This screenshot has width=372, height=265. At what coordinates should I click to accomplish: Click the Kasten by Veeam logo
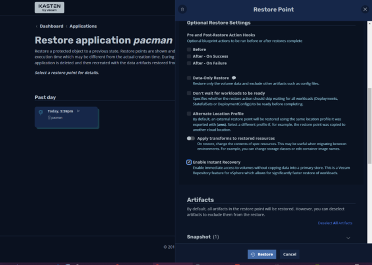coord(49,8)
